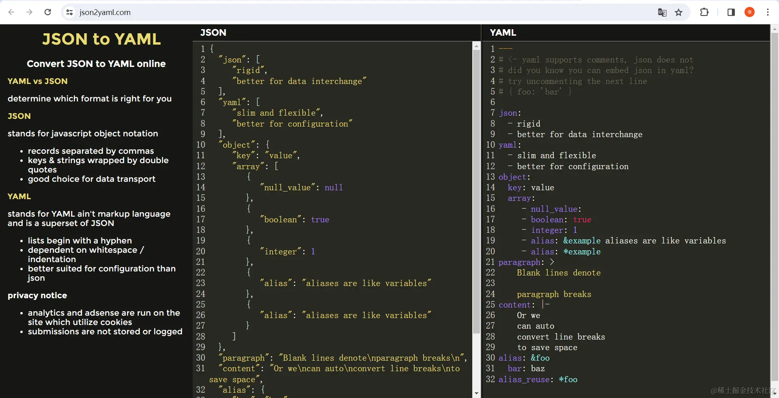
Task: Click the "privacy notice" heading
Action: click(37, 295)
